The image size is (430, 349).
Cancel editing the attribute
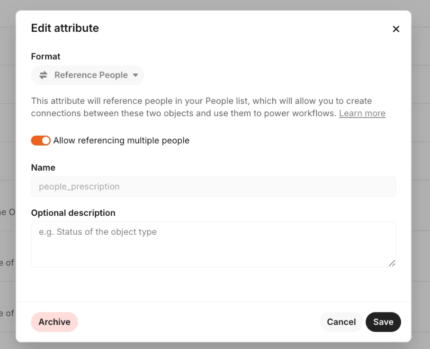[x=341, y=322]
